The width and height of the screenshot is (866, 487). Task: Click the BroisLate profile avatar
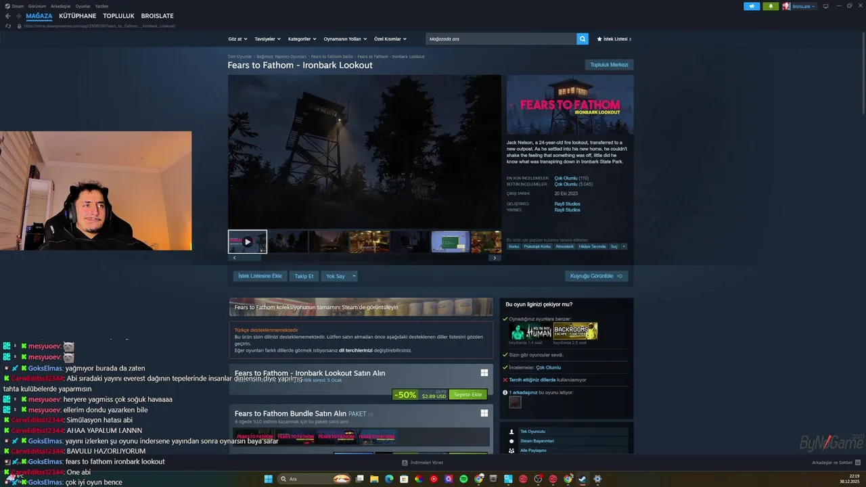click(786, 6)
